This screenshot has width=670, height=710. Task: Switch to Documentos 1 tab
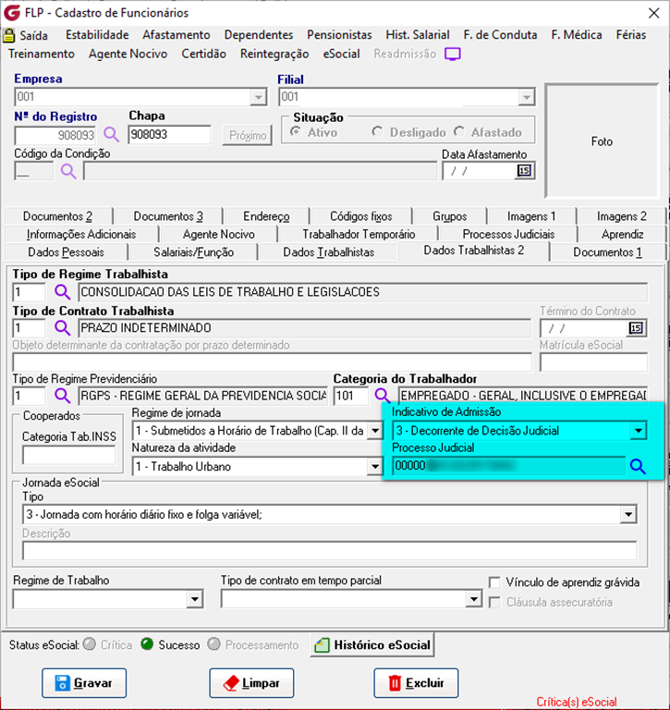click(607, 252)
